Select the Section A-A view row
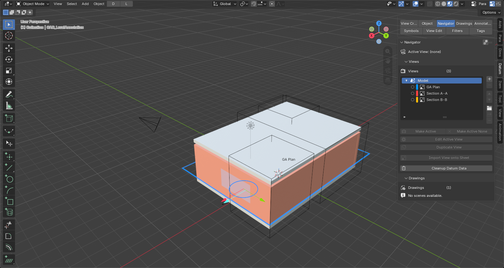Viewport: 504px width, 268px height. point(442,93)
